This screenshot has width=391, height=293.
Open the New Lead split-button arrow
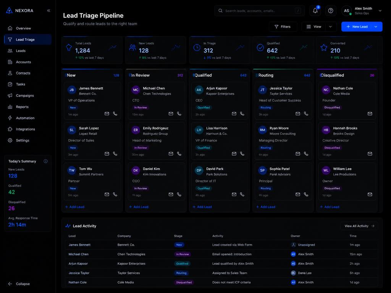[x=376, y=27]
